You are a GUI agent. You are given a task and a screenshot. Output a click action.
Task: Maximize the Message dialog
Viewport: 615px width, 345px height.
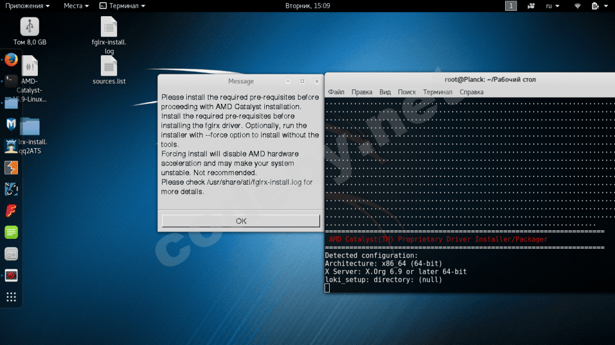click(x=303, y=81)
